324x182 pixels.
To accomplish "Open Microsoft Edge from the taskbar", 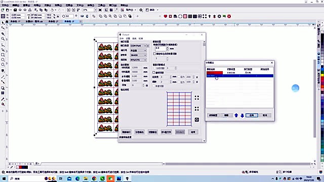I will tap(77, 178).
